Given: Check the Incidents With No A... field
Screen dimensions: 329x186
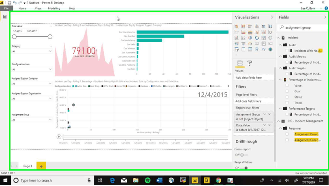Looking at the screenshot, I should 287,51.
